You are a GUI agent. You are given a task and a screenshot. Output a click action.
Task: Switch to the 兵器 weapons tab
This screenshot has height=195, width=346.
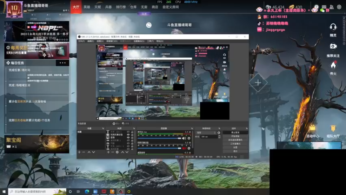click(109, 7)
